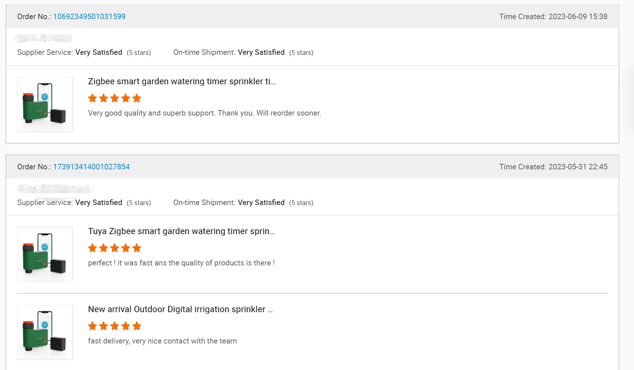Click the Zigbee smart garden watering timer thumbnail

coord(45,105)
